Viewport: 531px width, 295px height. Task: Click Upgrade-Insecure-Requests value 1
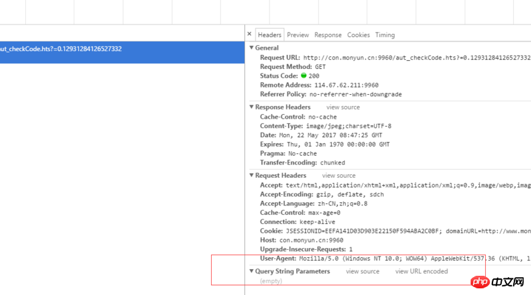(351, 249)
